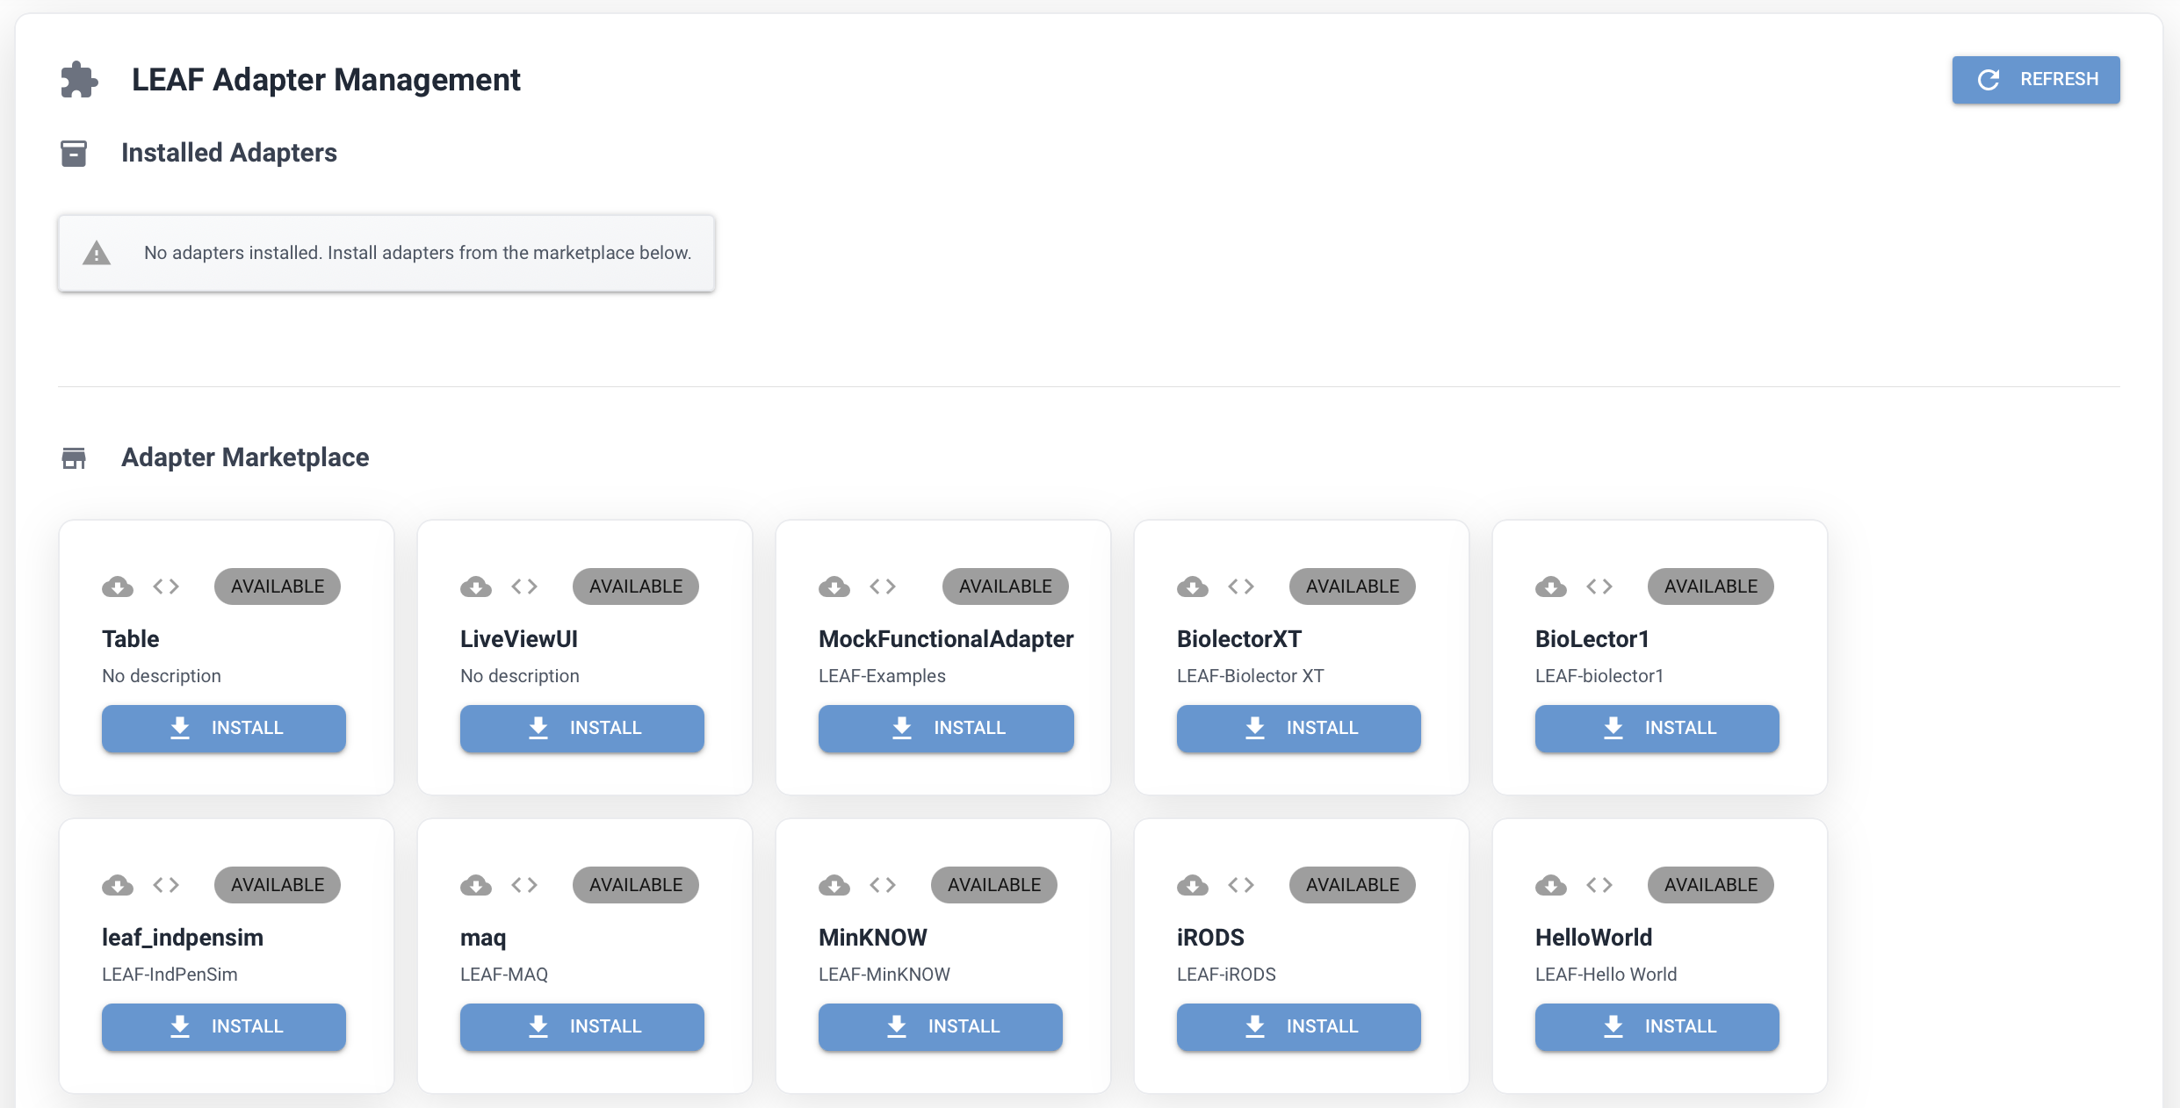Click code brackets icon on BiolectorXT card
This screenshot has height=1108, width=2180.
pyautogui.click(x=1241, y=586)
